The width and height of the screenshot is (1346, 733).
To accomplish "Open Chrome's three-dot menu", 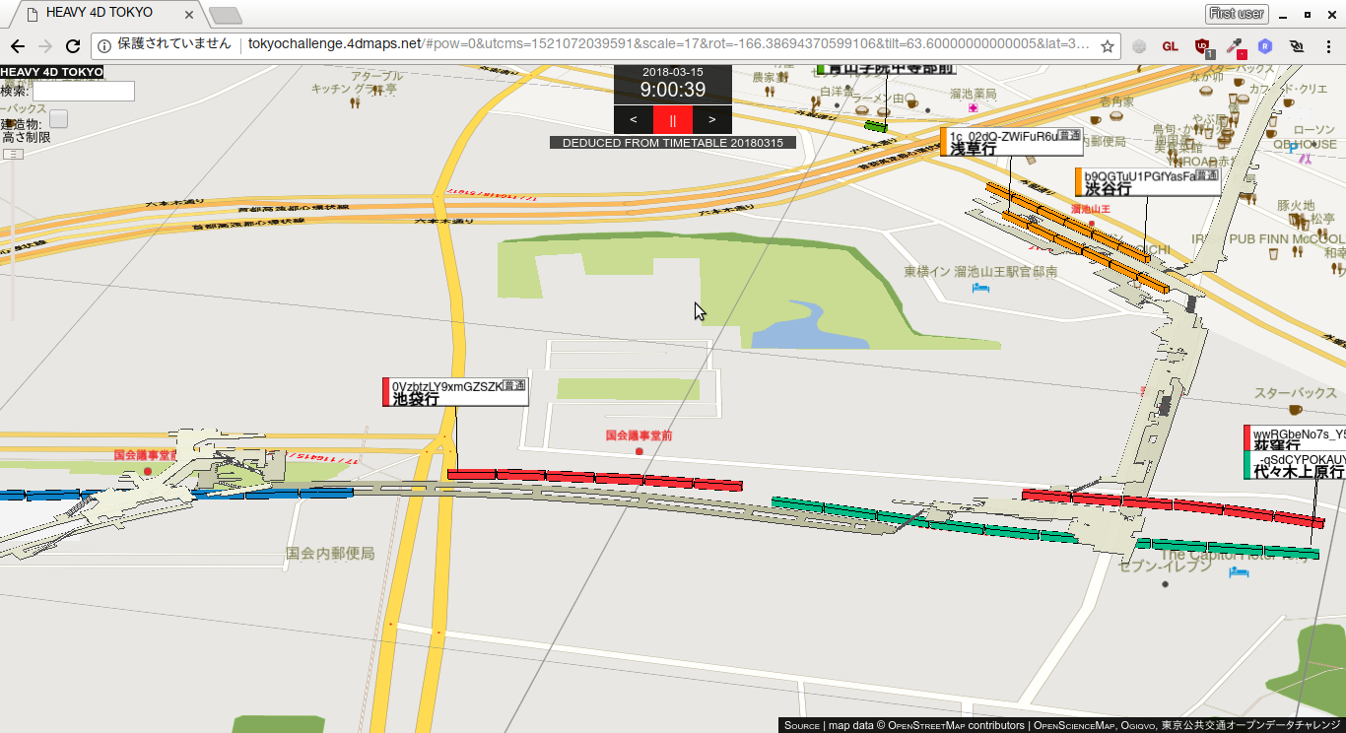I will click(x=1326, y=46).
